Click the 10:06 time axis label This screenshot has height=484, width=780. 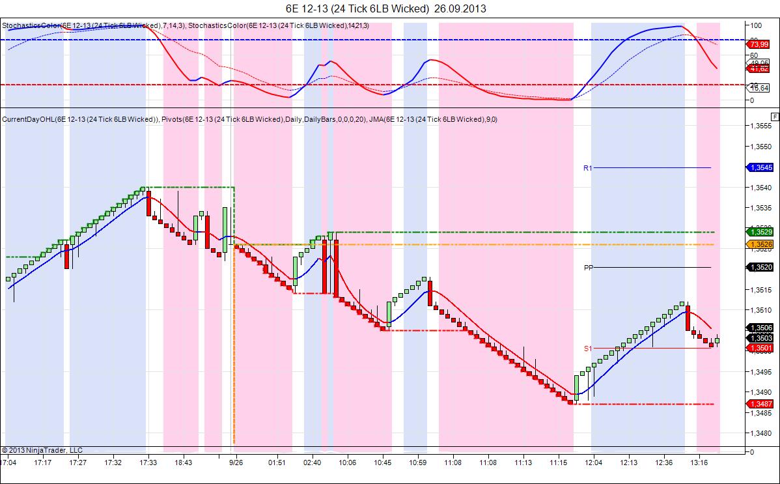tap(347, 463)
